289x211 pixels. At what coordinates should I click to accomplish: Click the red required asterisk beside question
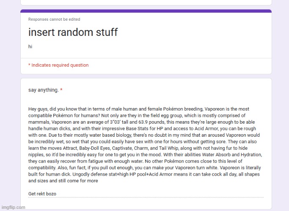[x=61, y=90]
